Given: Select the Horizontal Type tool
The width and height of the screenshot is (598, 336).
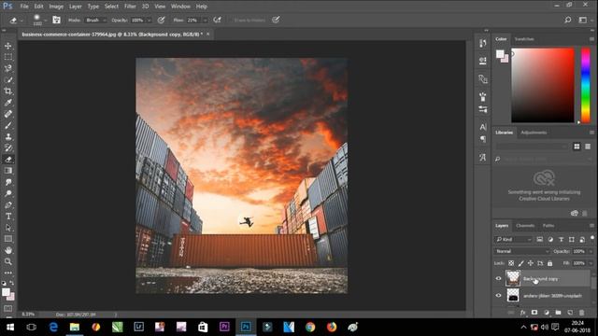Looking at the screenshot, I should [x=8, y=217].
